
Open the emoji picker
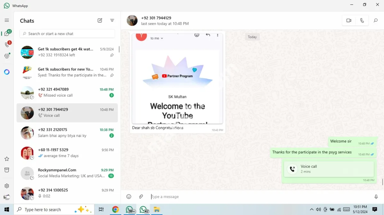tap(129, 196)
